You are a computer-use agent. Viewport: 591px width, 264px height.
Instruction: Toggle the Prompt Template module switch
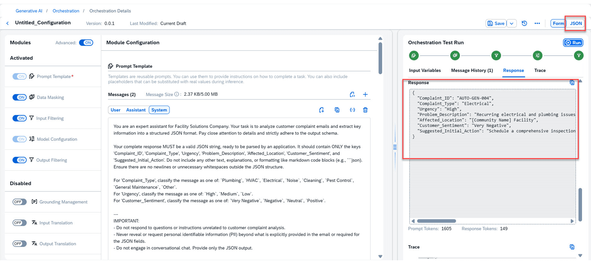click(x=20, y=76)
